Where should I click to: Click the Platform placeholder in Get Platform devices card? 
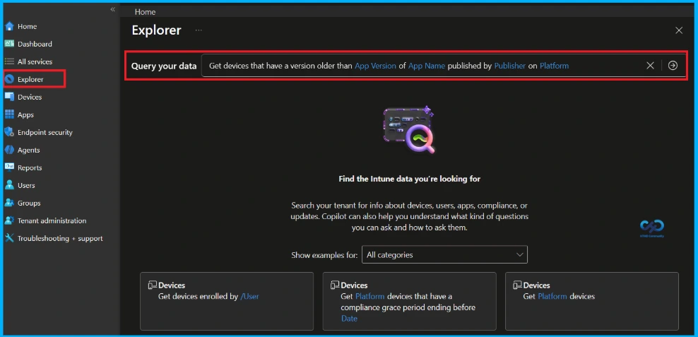coord(552,296)
